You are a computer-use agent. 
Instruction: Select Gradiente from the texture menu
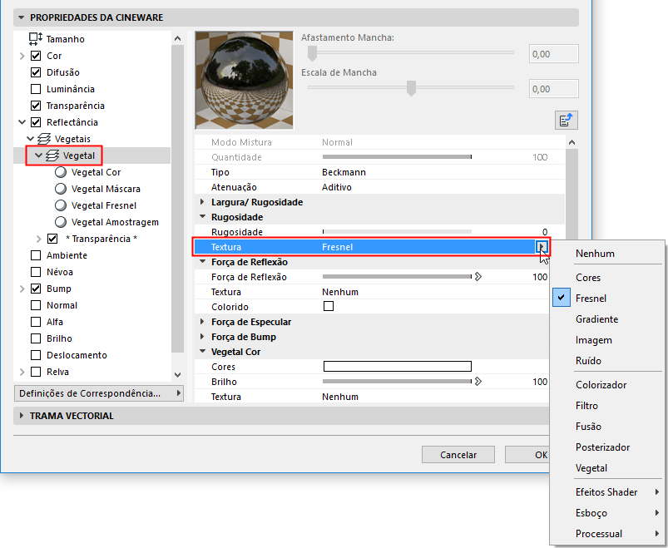pyautogui.click(x=598, y=318)
